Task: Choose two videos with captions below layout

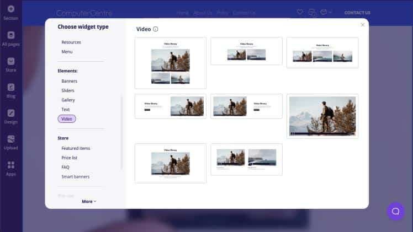Action: (246, 159)
